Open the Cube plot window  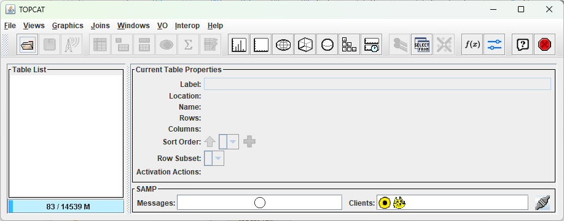[x=305, y=45]
